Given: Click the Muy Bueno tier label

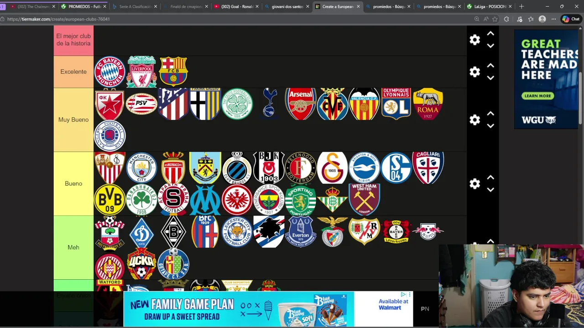Looking at the screenshot, I should click(73, 120).
